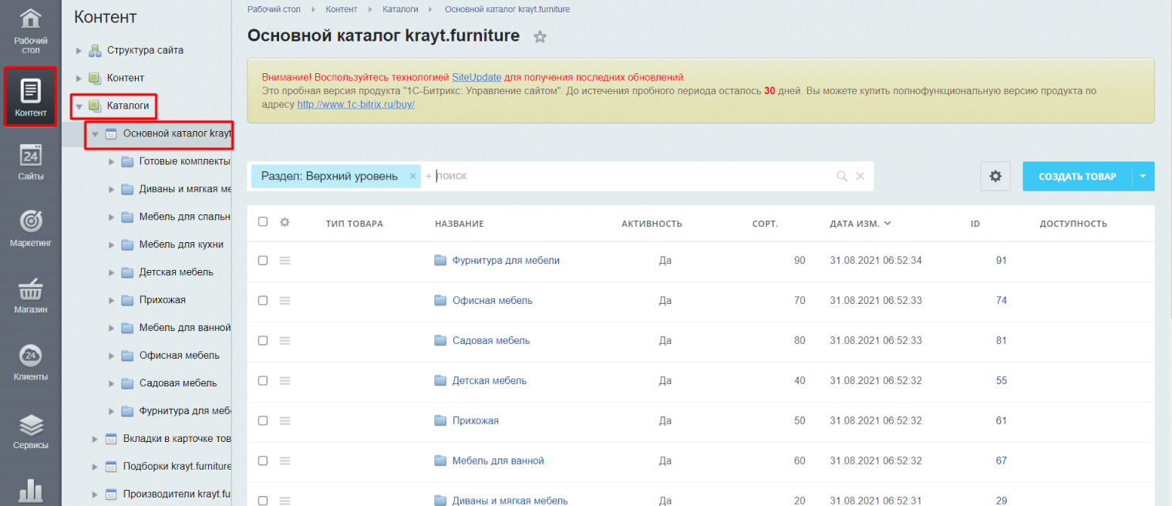Screen dimensions: 1172x506
Task: Select Офисная мебель in the left tree
Action: tap(179, 356)
